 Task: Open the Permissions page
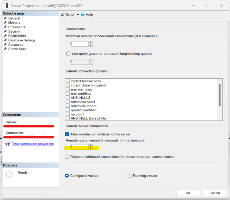tap(17, 49)
